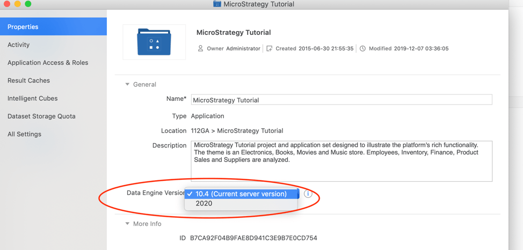Open Intelligent Cubes settings
523x250 pixels.
pos(32,99)
